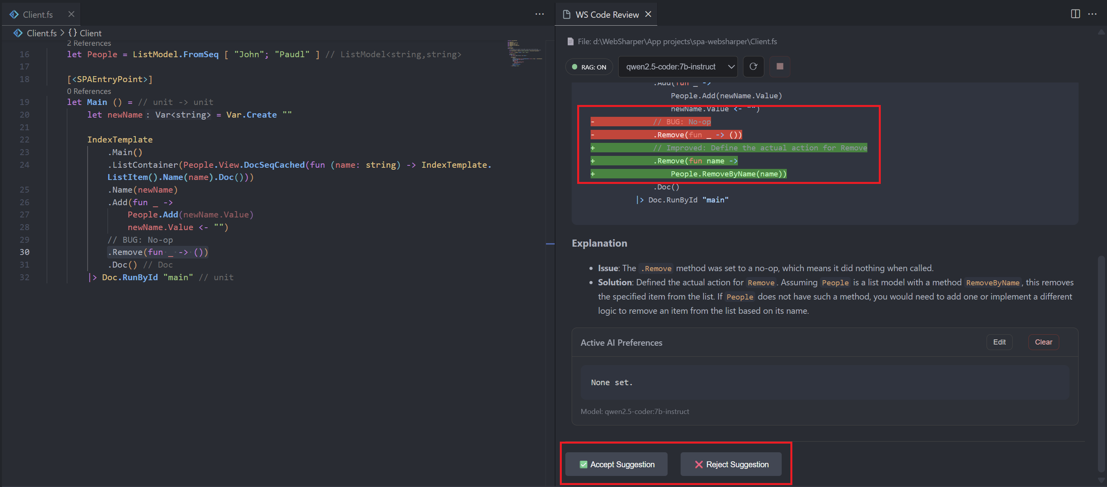1107x487 pixels.
Task: Click the file icon beside the Client.fs path
Action: pyautogui.click(x=570, y=42)
